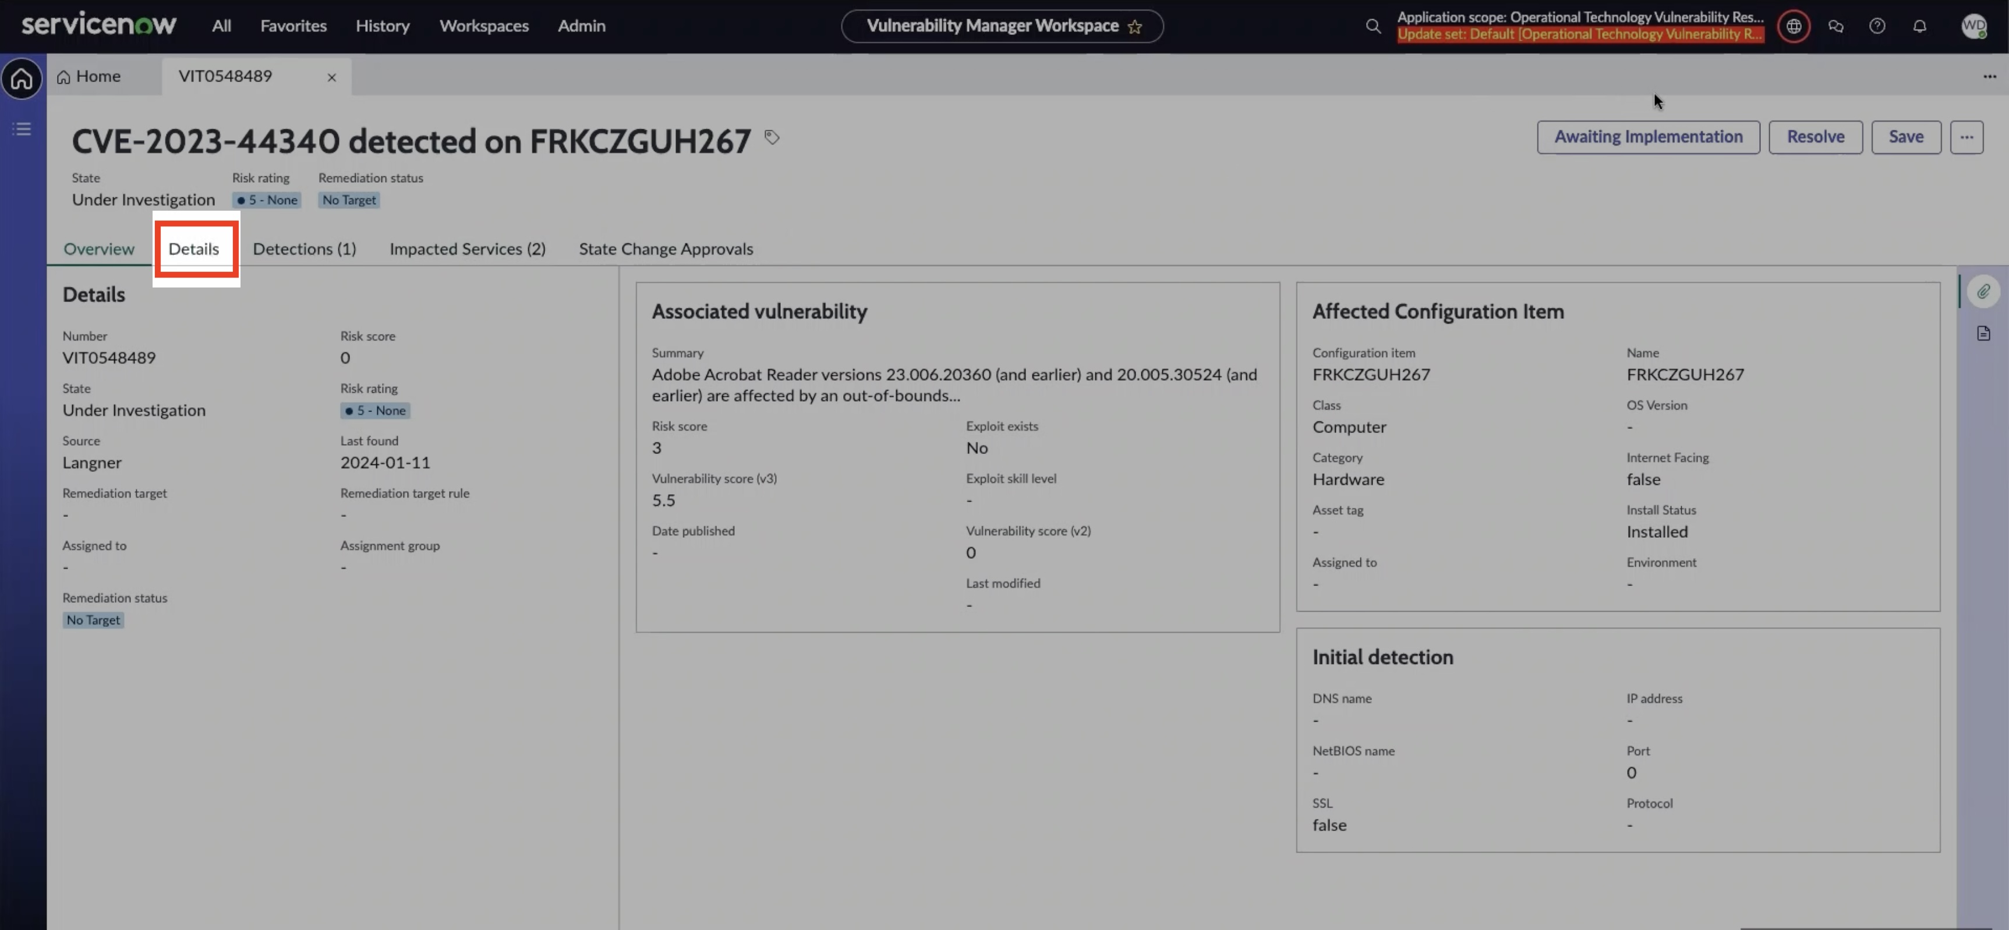Click the Resolve button
The height and width of the screenshot is (930, 2009).
pyautogui.click(x=1816, y=136)
